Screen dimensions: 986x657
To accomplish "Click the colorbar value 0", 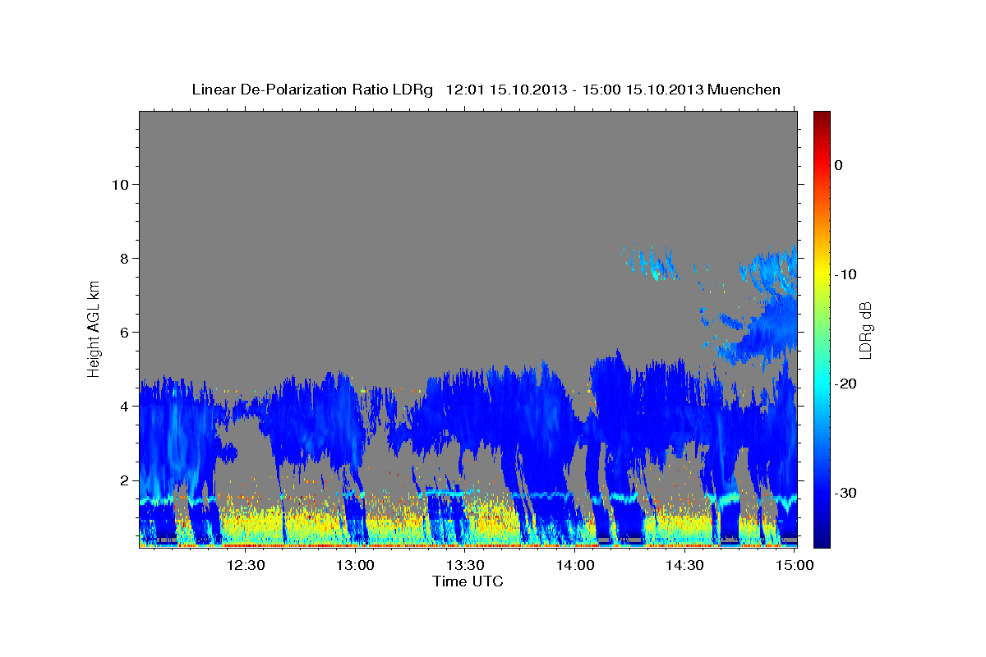I will pyautogui.click(x=838, y=165).
